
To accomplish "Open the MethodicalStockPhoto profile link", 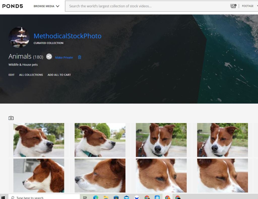I will (68, 36).
